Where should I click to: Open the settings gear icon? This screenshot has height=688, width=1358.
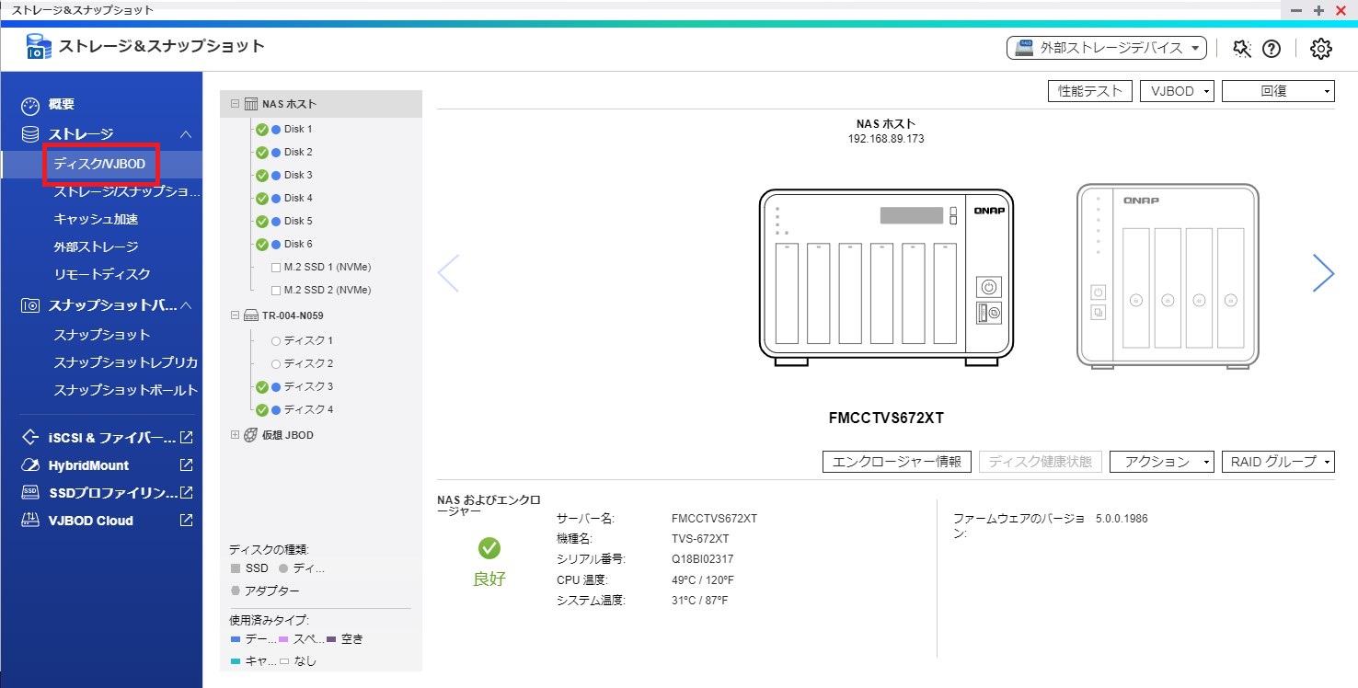pos(1321,49)
